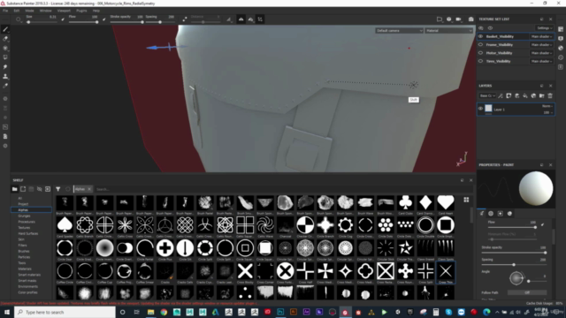The height and width of the screenshot is (318, 566).
Task: Select the Eraser tool in left toolbar
Action: tap(5, 39)
